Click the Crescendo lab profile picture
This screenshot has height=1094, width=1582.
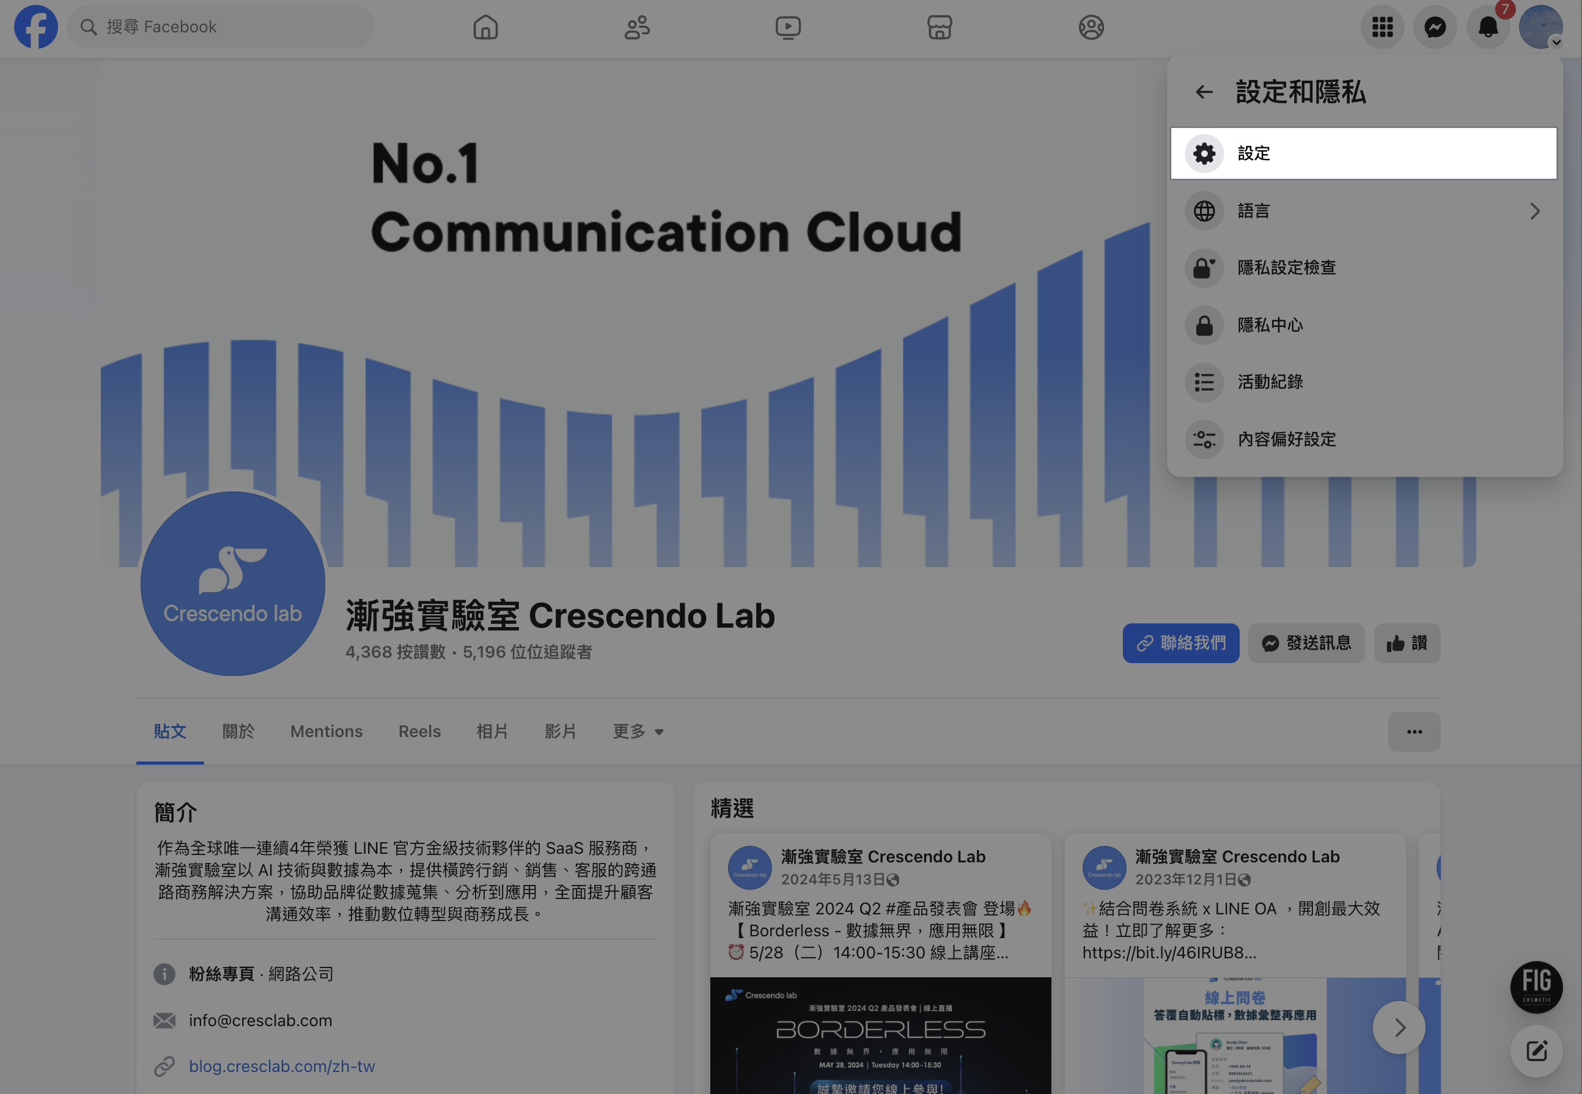pos(233,583)
